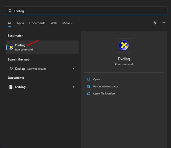Expand the Dxdiag web results chevron

coord(74,69)
